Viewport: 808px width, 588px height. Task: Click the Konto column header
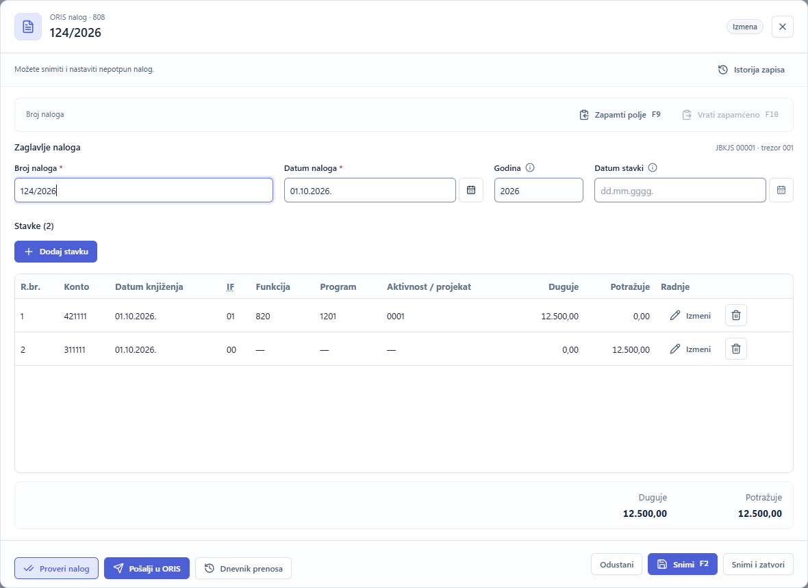click(x=76, y=287)
